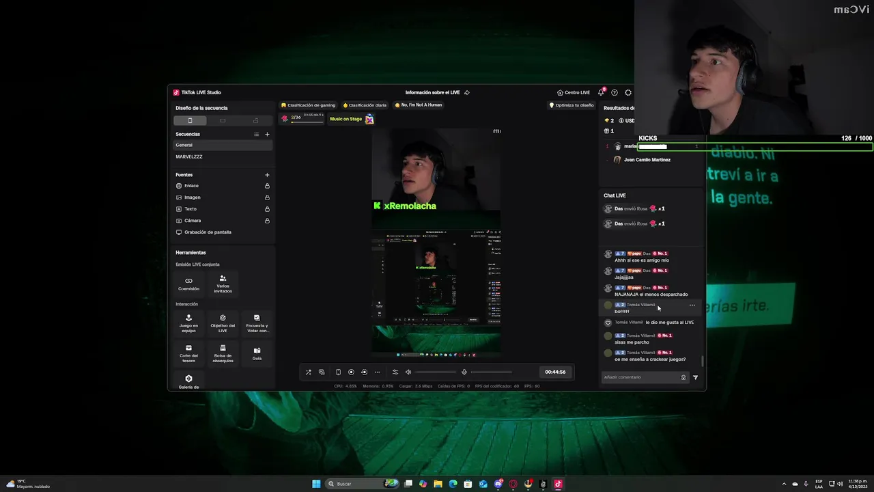Open Discord from the taskbar
874x492 pixels.
pyautogui.click(x=498, y=484)
